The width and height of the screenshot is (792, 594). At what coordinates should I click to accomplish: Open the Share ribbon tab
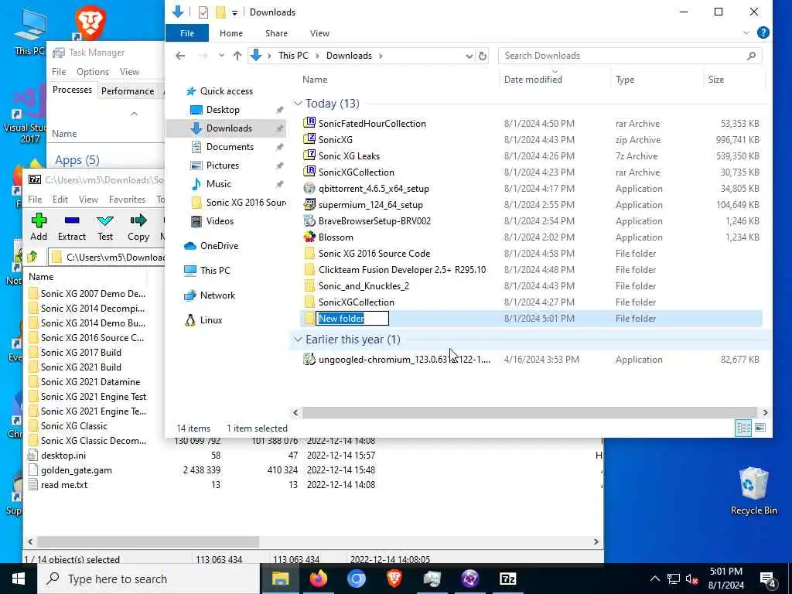pyautogui.click(x=276, y=32)
